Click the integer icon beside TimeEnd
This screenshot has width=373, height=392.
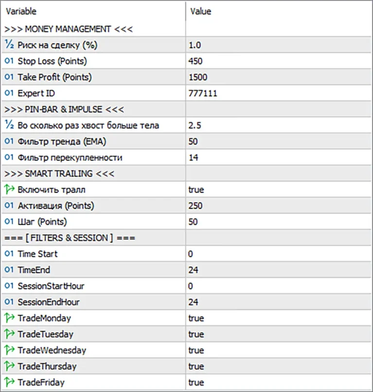pos(9,270)
